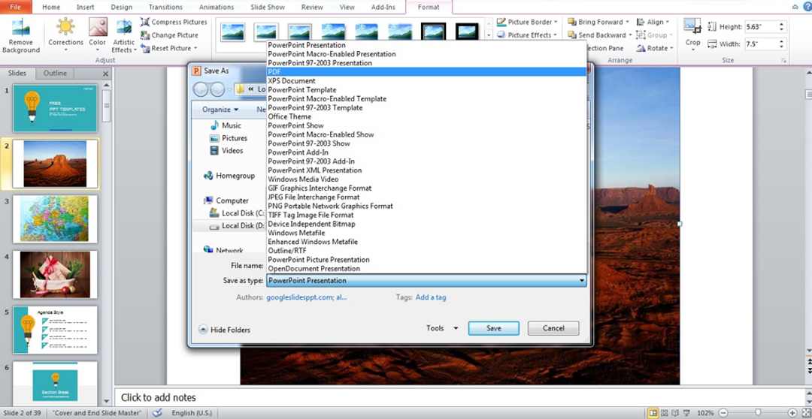The width and height of the screenshot is (812, 419).
Task: Click the Cancel button
Action: click(x=553, y=328)
